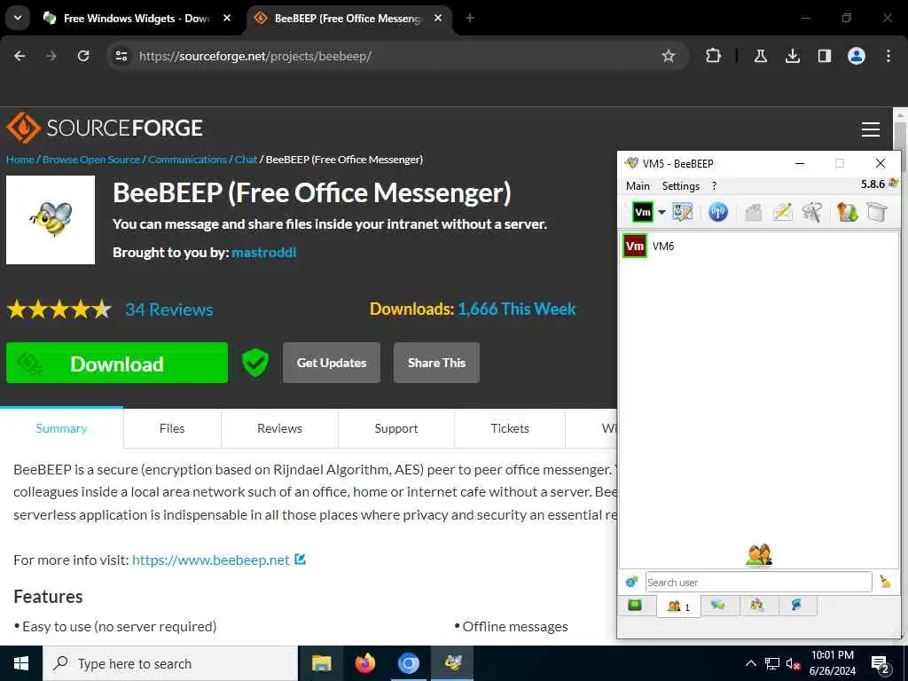Click into the Search user field
The width and height of the screenshot is (908, 681).
tap(759, 582)
